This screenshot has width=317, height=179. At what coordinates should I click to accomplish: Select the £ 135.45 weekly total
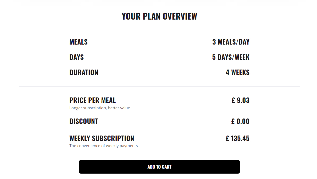(237, 139)
